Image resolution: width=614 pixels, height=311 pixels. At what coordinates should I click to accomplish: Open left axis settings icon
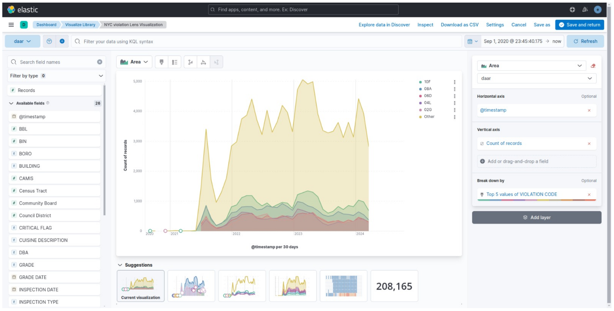190,62
